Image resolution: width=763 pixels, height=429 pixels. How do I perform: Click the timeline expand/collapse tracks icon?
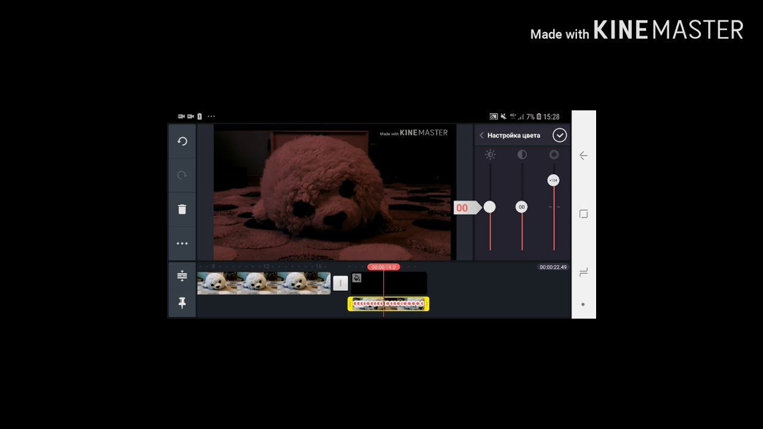tap(182, 276)
